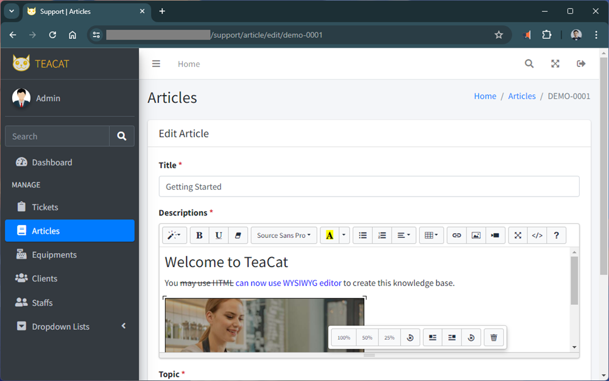Go to browser home page icon
This screenshot has height=381, width=609.
point(72,35)
